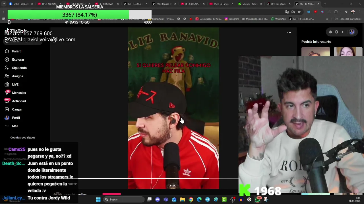Open a new browser tab
364x204 pixels.
tap(325, 4)
